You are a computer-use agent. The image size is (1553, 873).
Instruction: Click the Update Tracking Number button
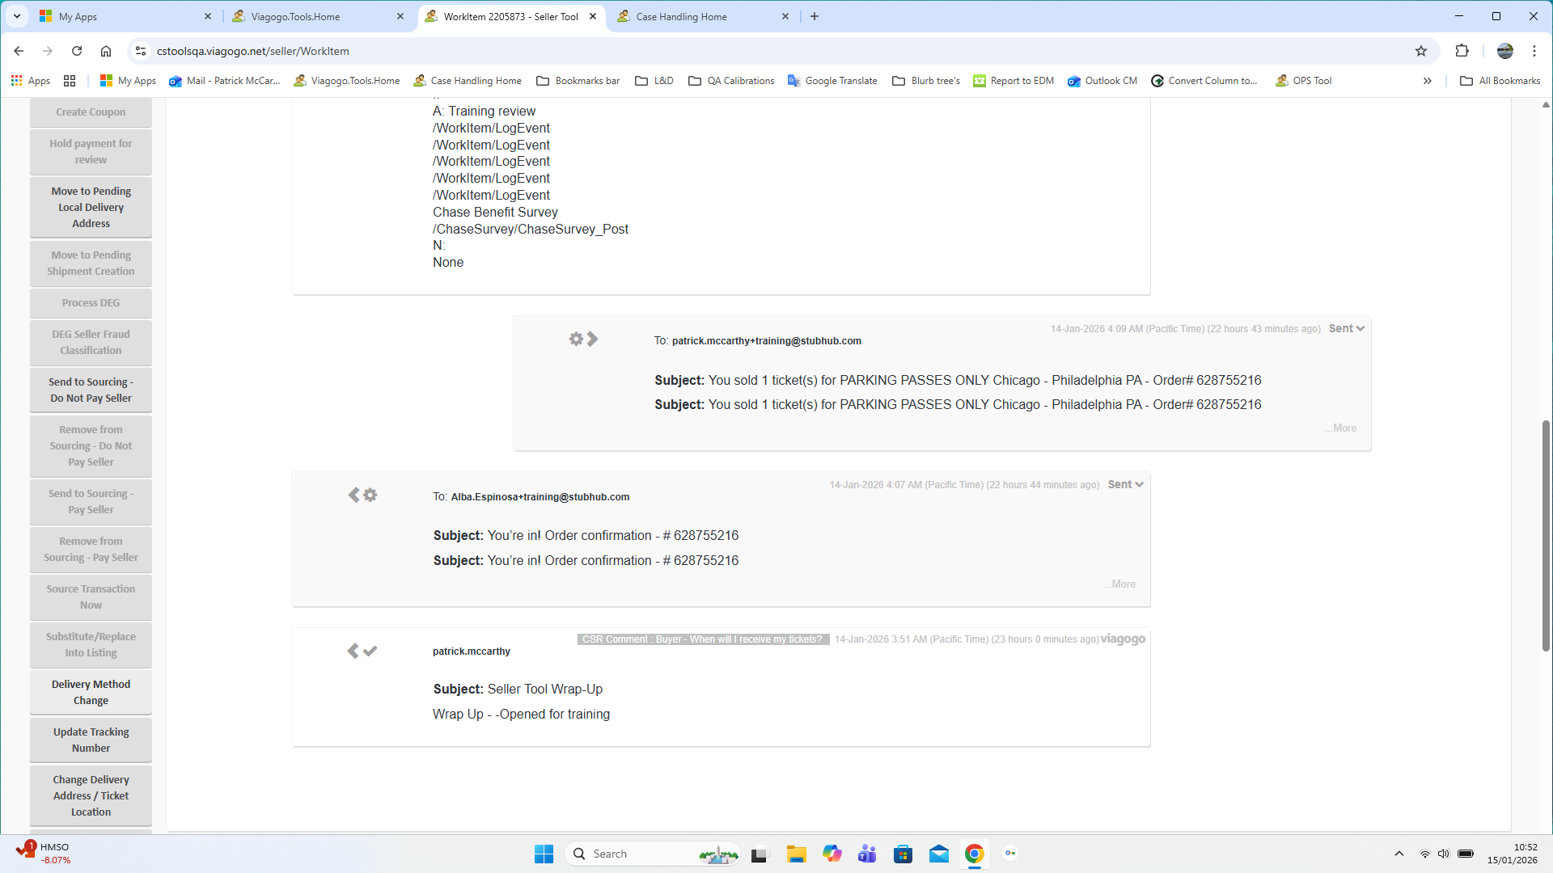[x=91, y=740]
